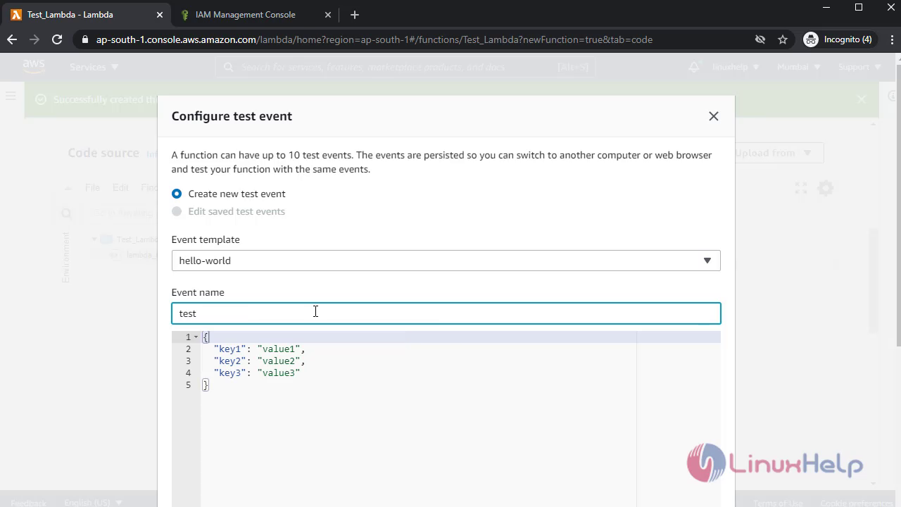Open the Incognito (4) profile indicator

839,39
